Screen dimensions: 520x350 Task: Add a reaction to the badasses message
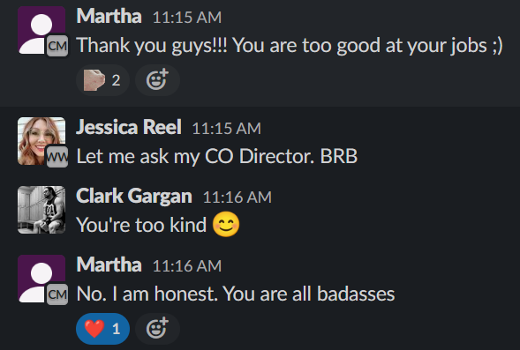(x=157, y=329)
